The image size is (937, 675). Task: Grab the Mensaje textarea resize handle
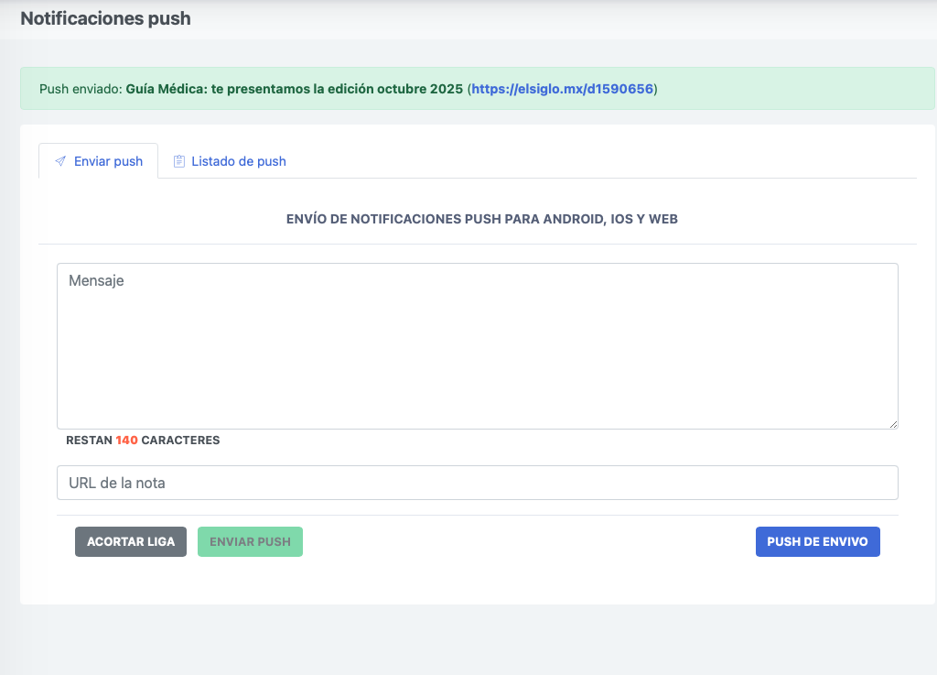[x=892, y=423]
